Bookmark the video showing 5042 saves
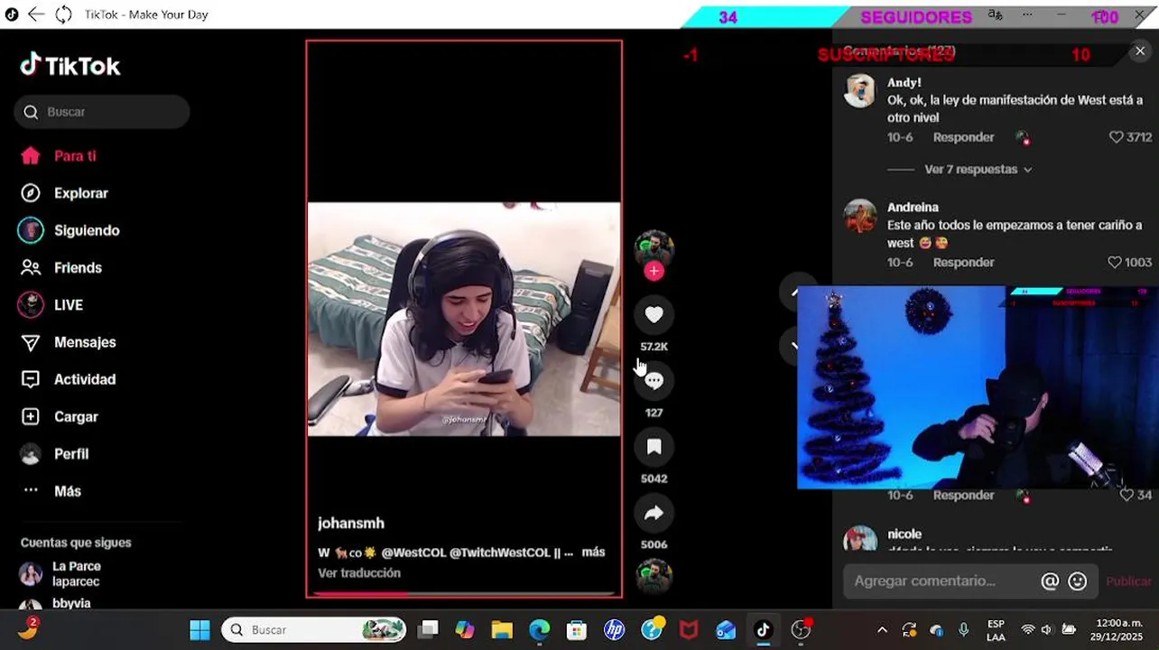This screenshot has width=1159, height=650. click(x=654, y=447)
